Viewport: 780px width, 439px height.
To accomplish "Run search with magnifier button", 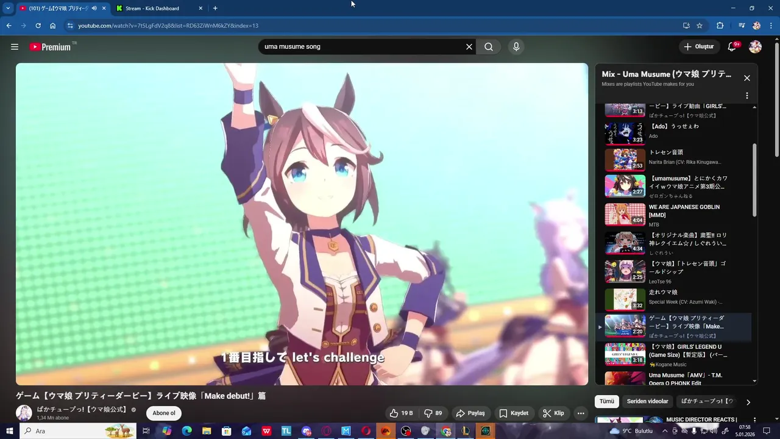I will coord(489,47).
